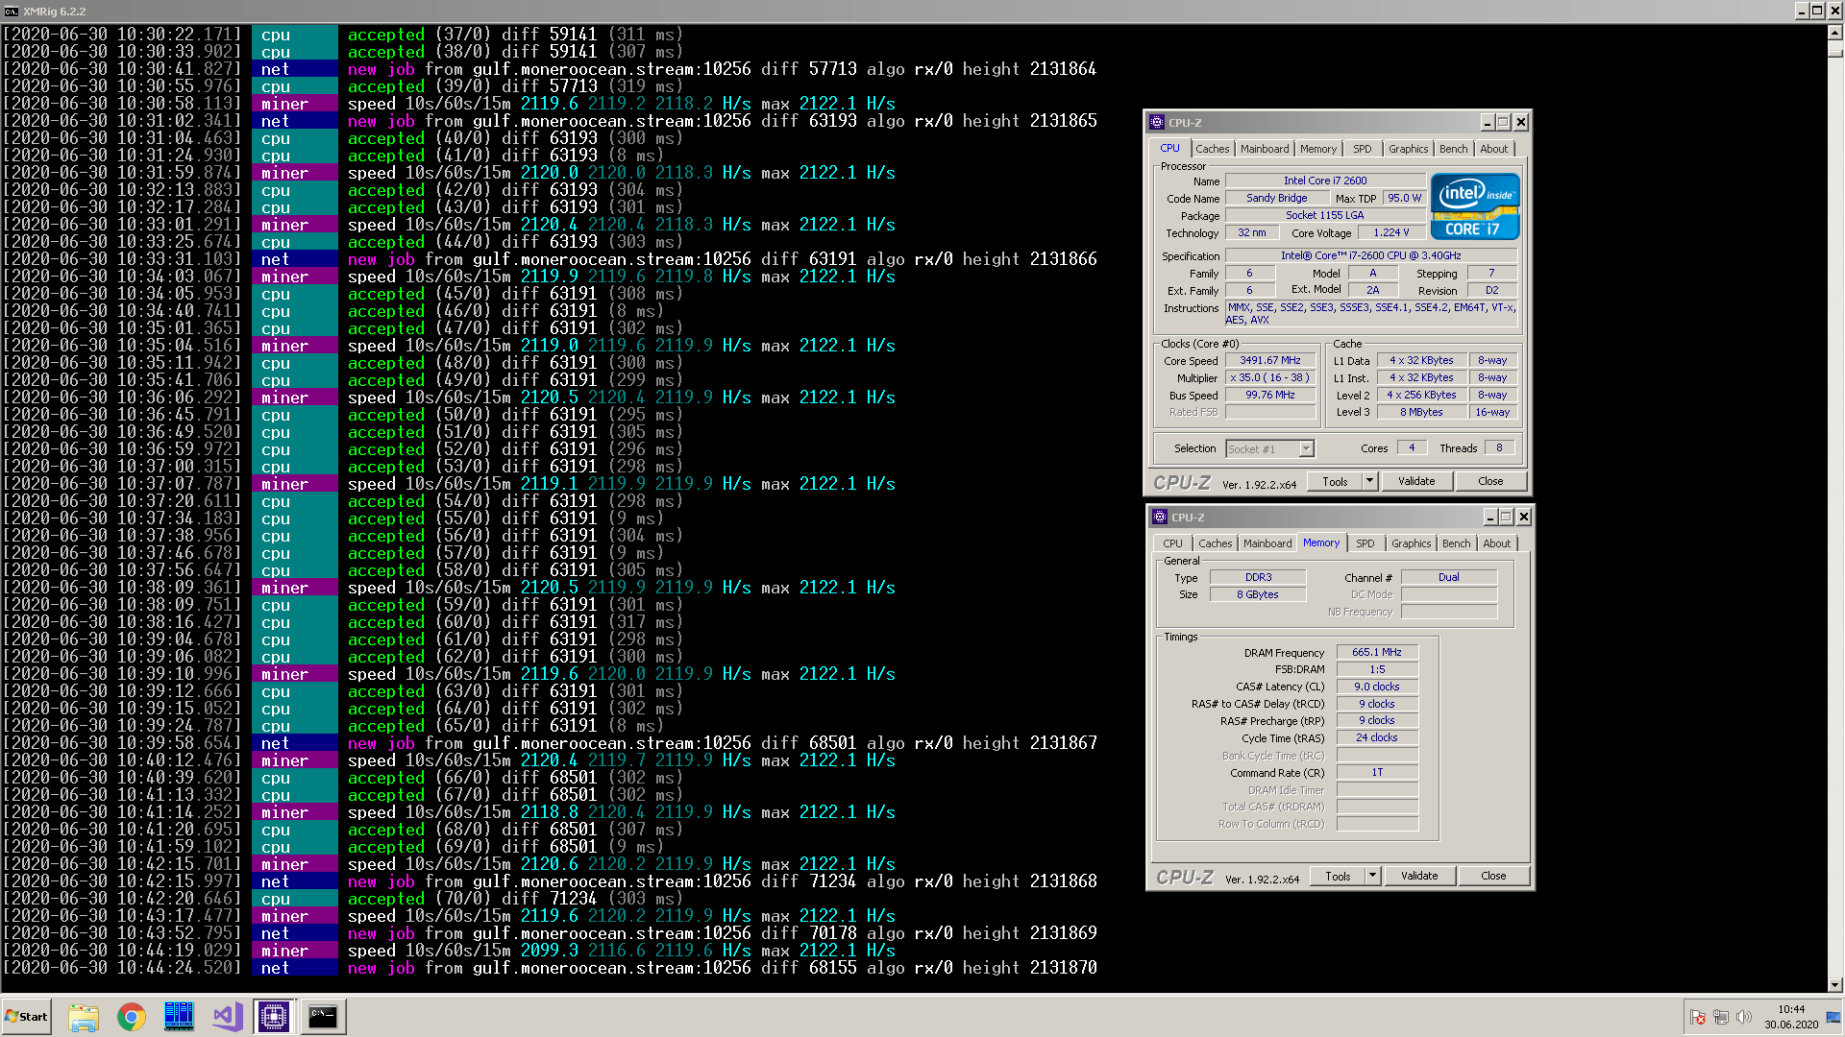
Task: Click XMRig console scrollbar down arrow
Action: [1834, 984]
